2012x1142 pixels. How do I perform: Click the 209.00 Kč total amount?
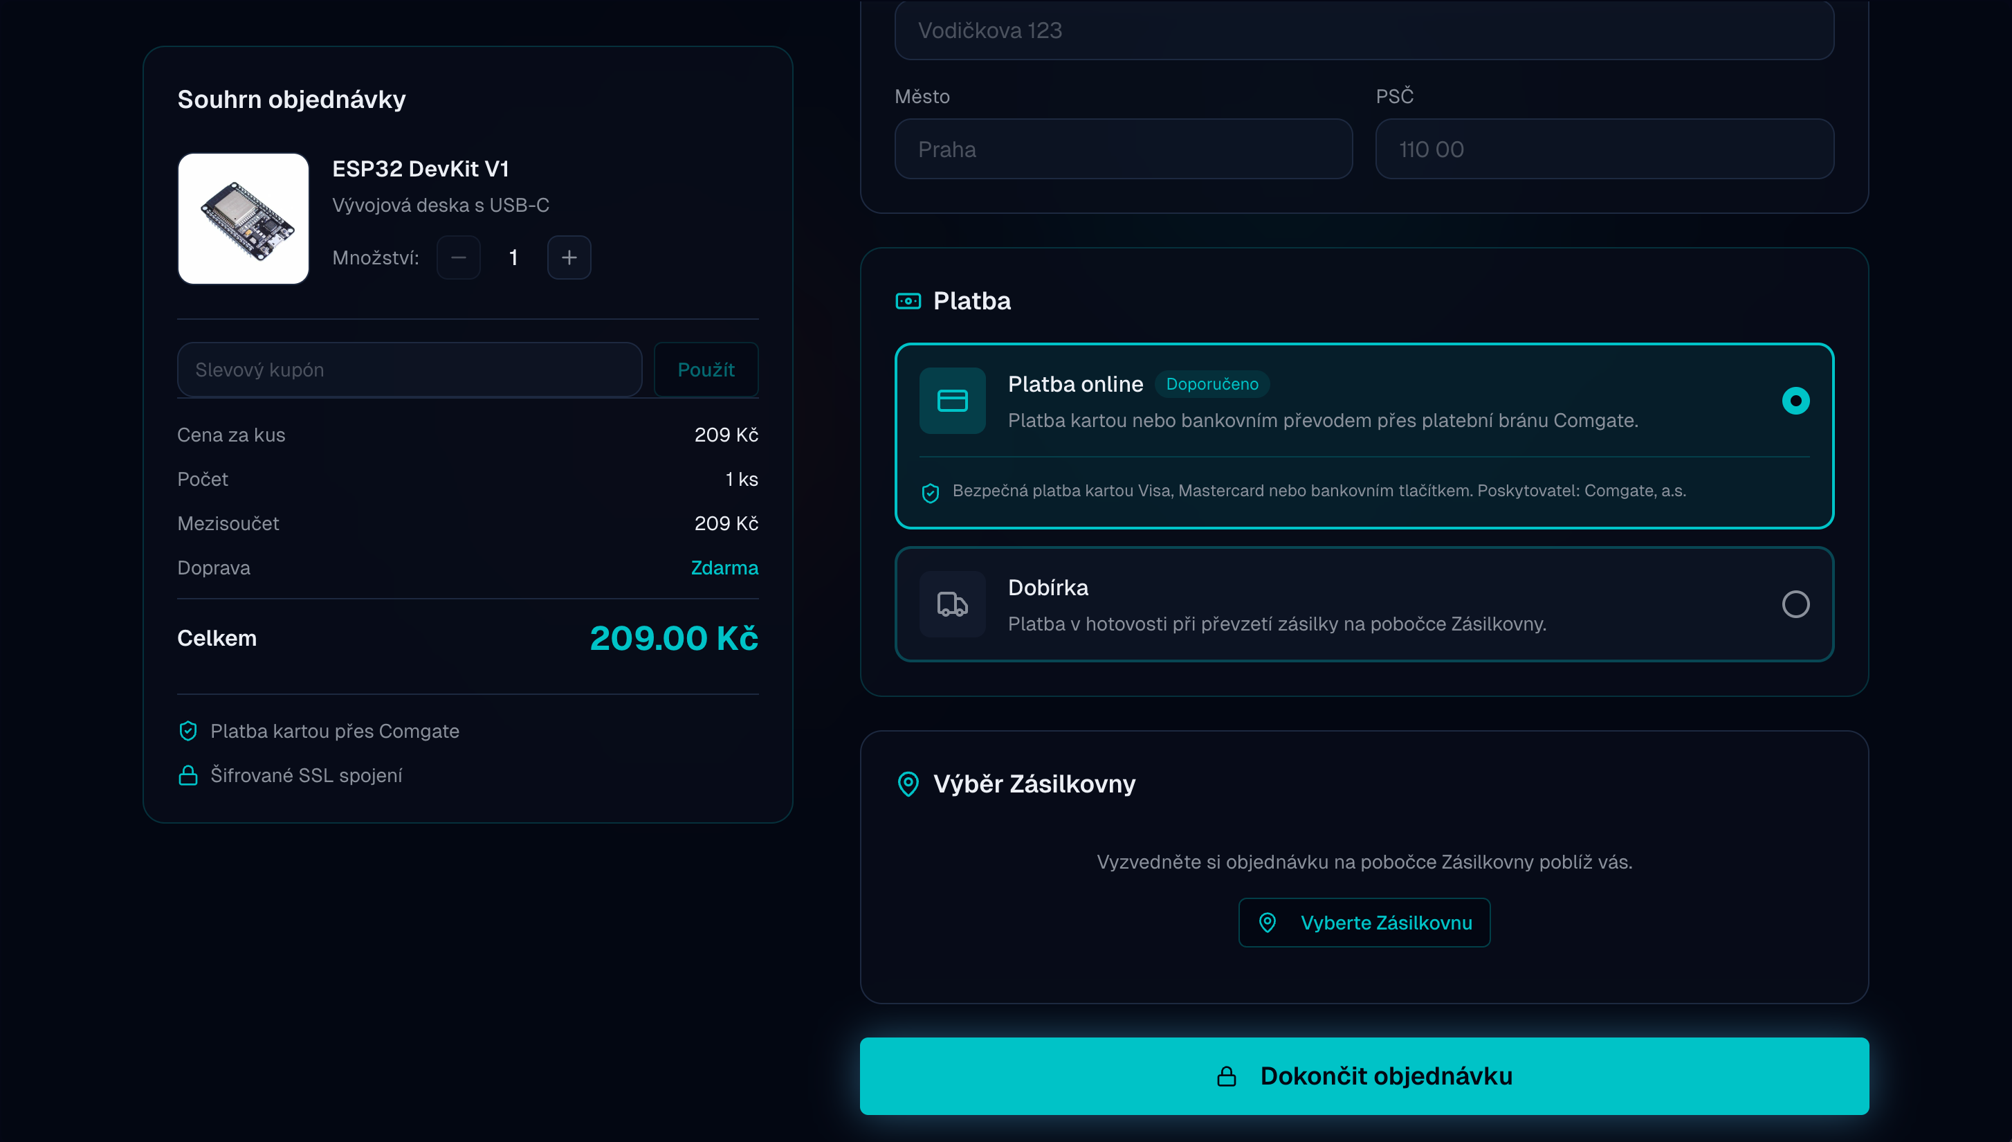[x=675, y=638]
